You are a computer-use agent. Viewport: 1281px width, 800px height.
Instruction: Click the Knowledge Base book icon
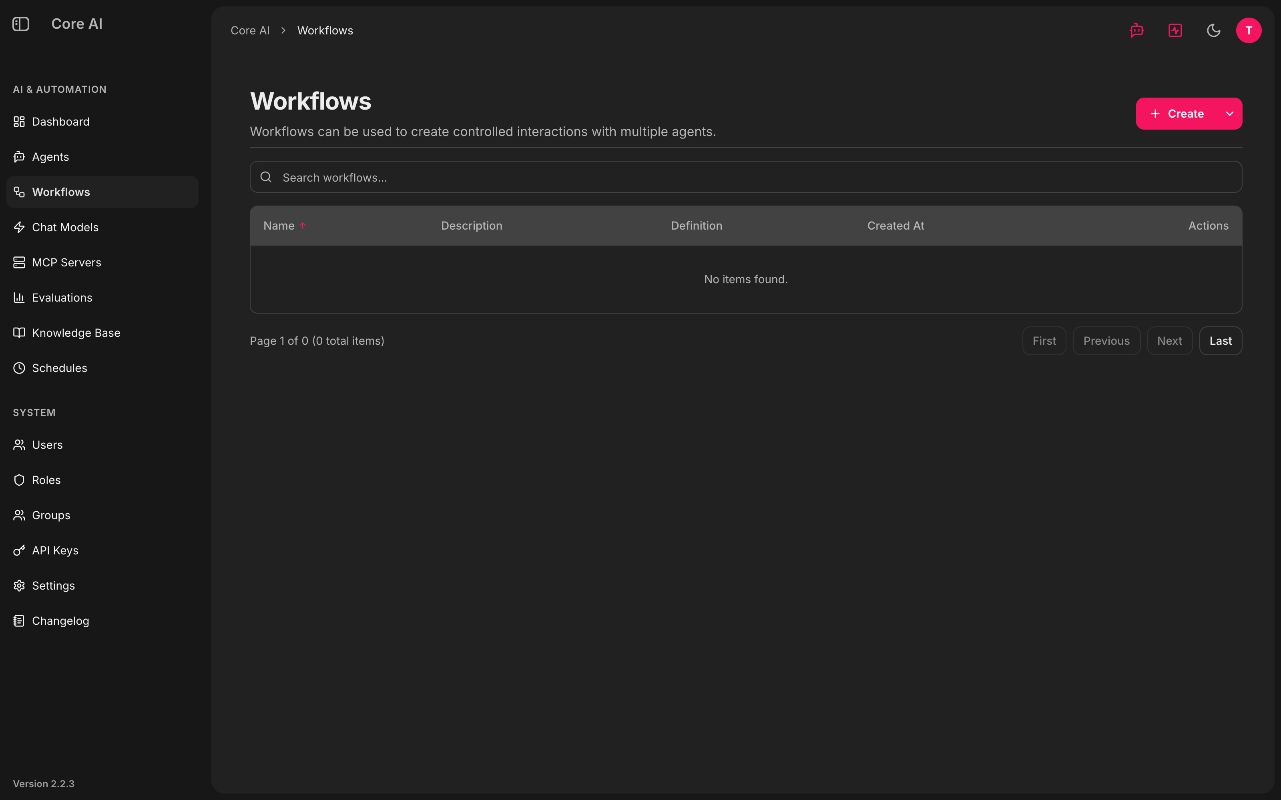click(19, 333)
